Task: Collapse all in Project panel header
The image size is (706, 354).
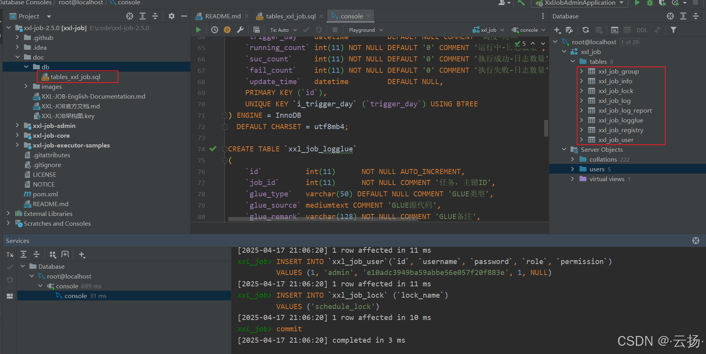Action: click(x=155, y=16)
